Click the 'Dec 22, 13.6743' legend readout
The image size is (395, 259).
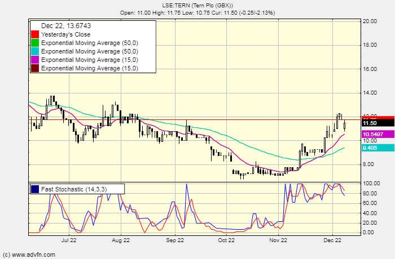(66, 26)
